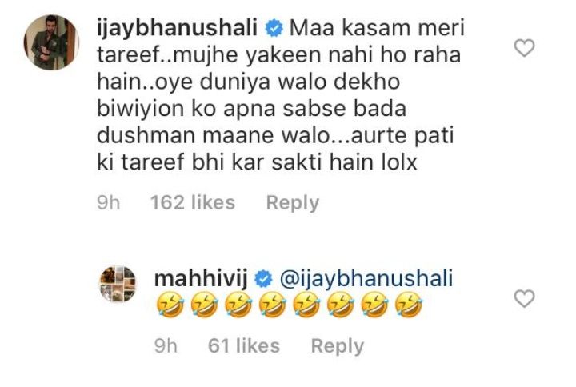The image size is (576, 387).
Task: Open mahhivij's profile picture avatar
Action: tap(118, 284)
